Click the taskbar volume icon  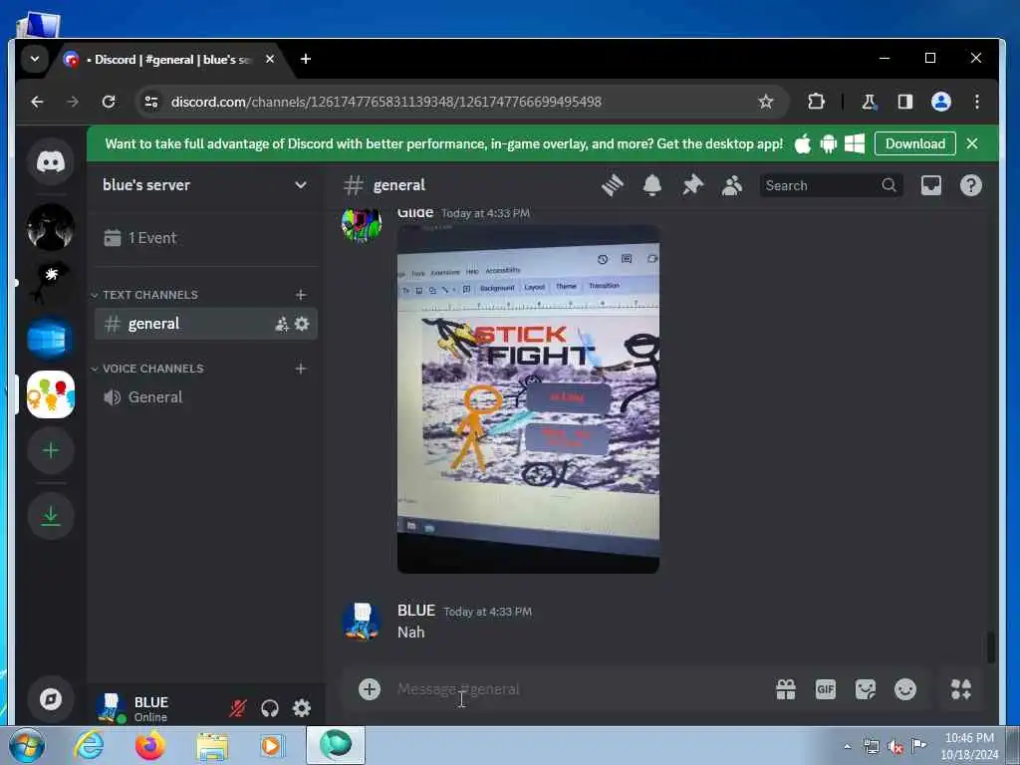pos(895,747)
